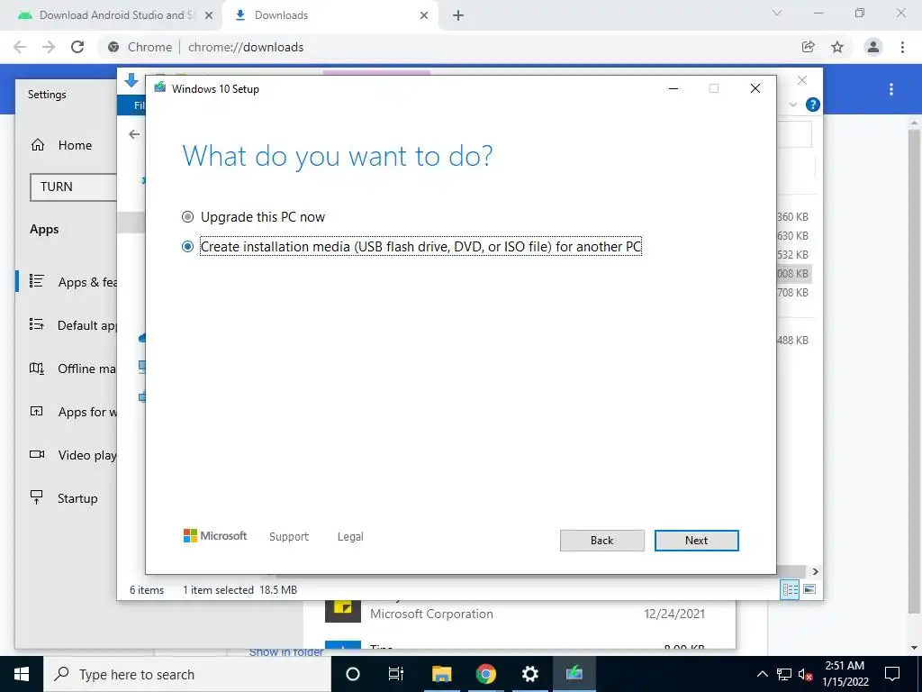Open the Legal link in Setup
The image size is (922, 692).
(x=350, y=537)
